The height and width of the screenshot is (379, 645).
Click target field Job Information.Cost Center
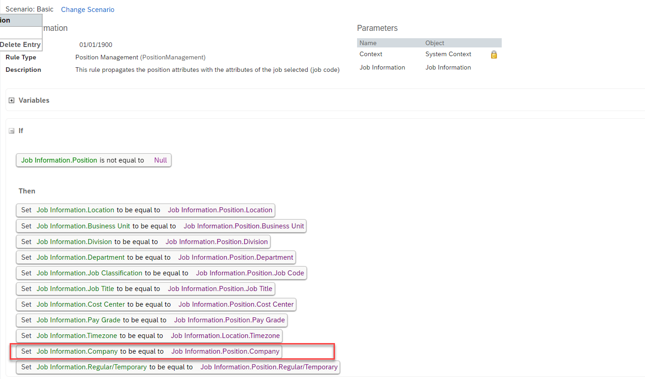pyautogui.click(x=81, y=304)
